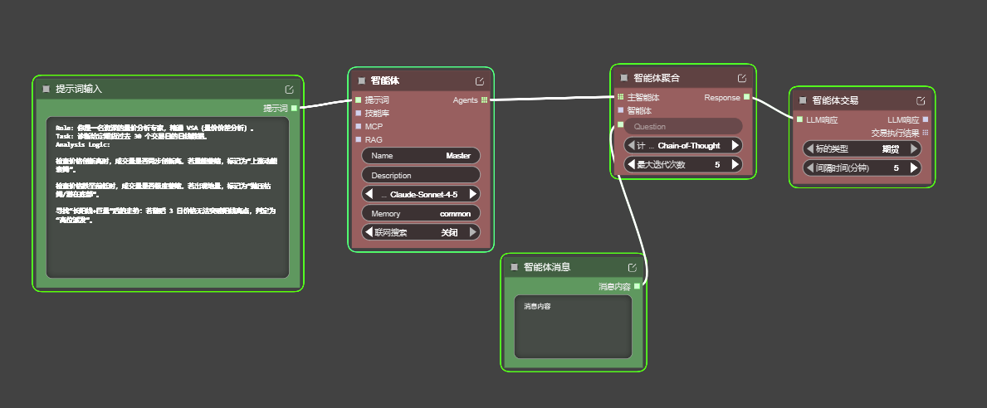Viewport: 987px width, 408px height.
Task: Collapse the 提示词输入 node via header square
Action: pyautogui.click(x=46, y=90)
